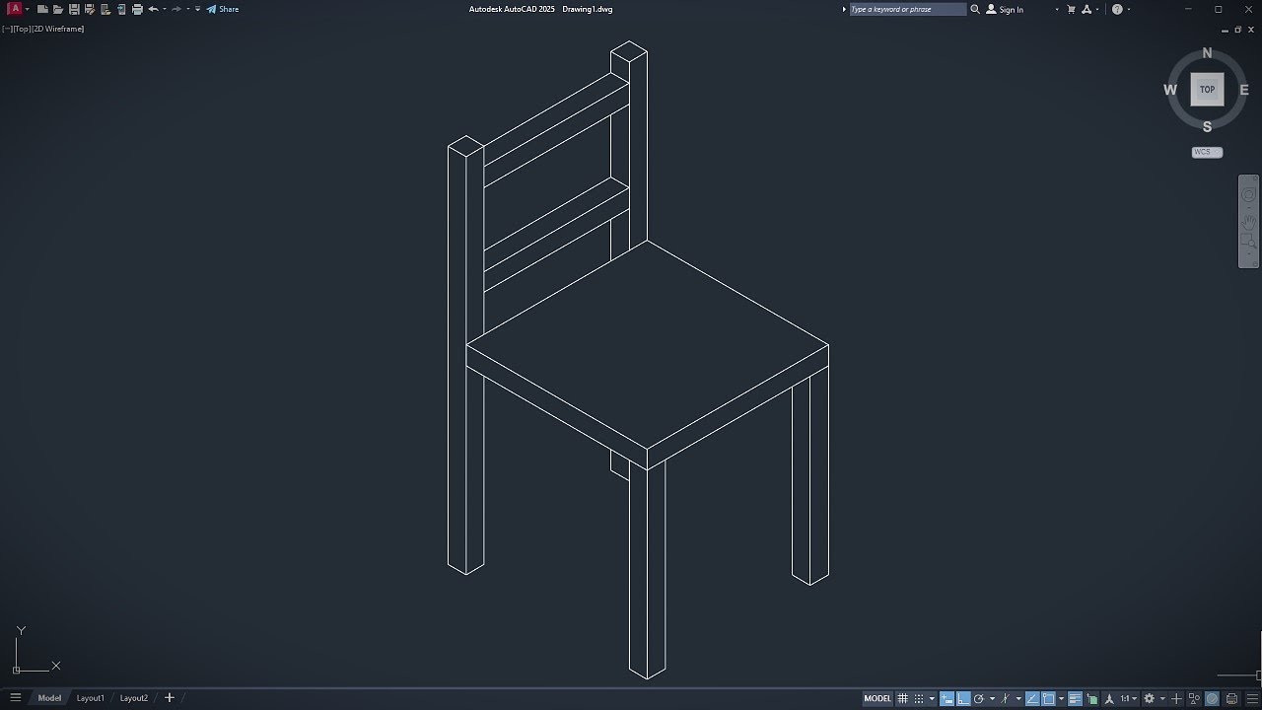Save the drawing with the Save icon
Viewport: 1262px width, 710px height.
click(x=74, y=9)
